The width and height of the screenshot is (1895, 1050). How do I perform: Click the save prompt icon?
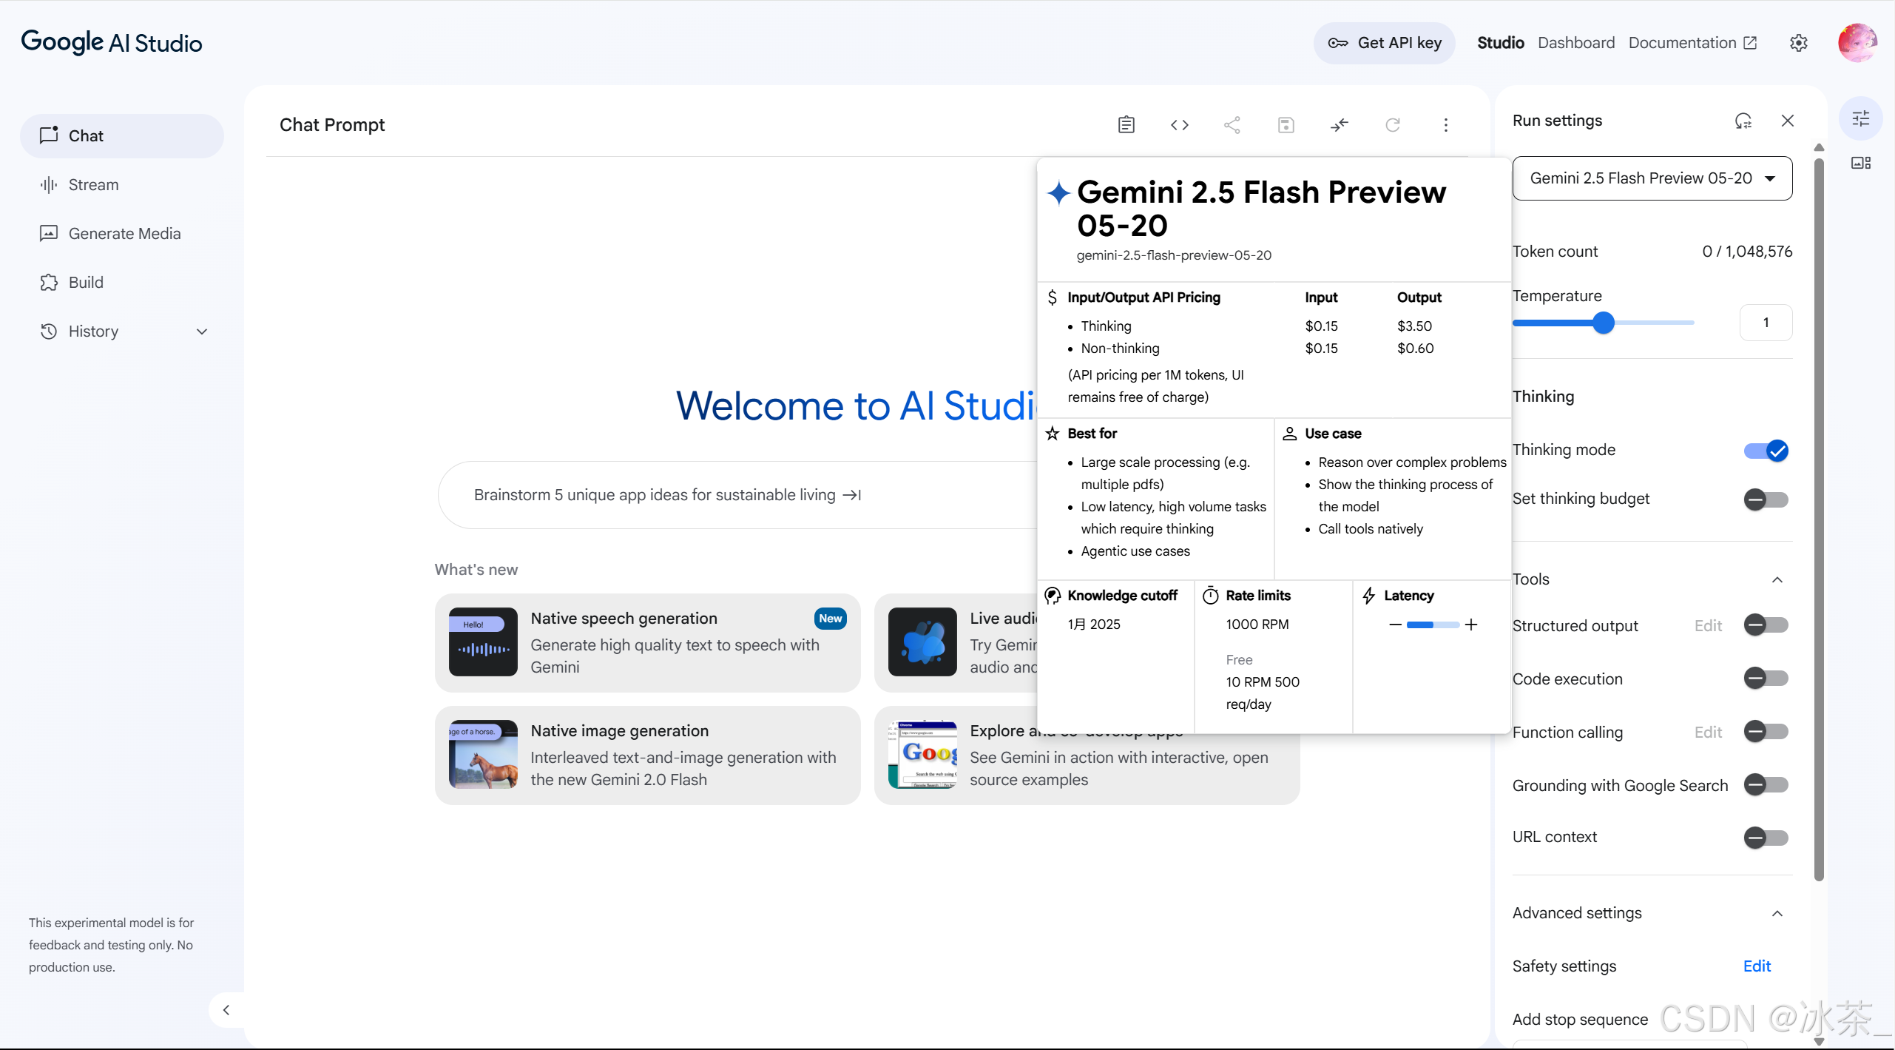(1286, 125)
